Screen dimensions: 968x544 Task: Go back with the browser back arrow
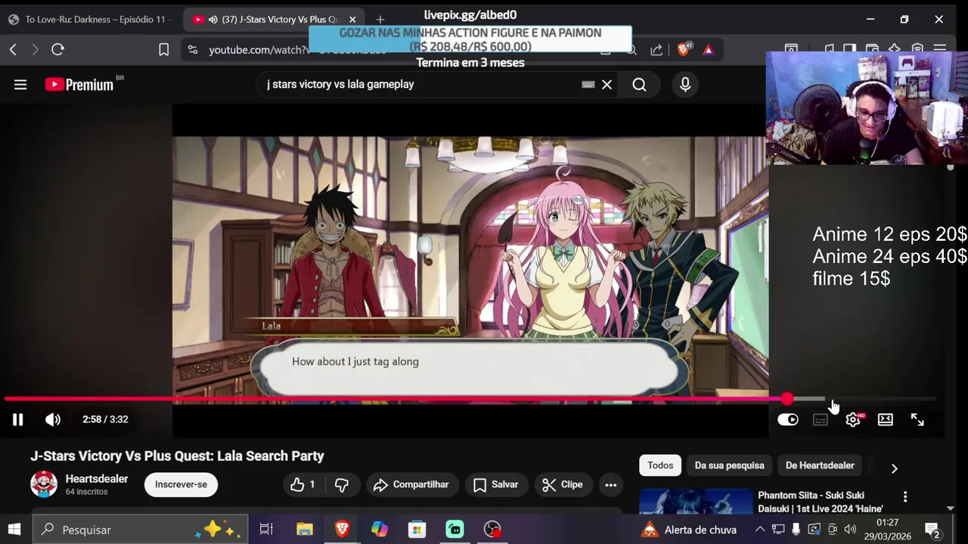(x=13, y=50)
